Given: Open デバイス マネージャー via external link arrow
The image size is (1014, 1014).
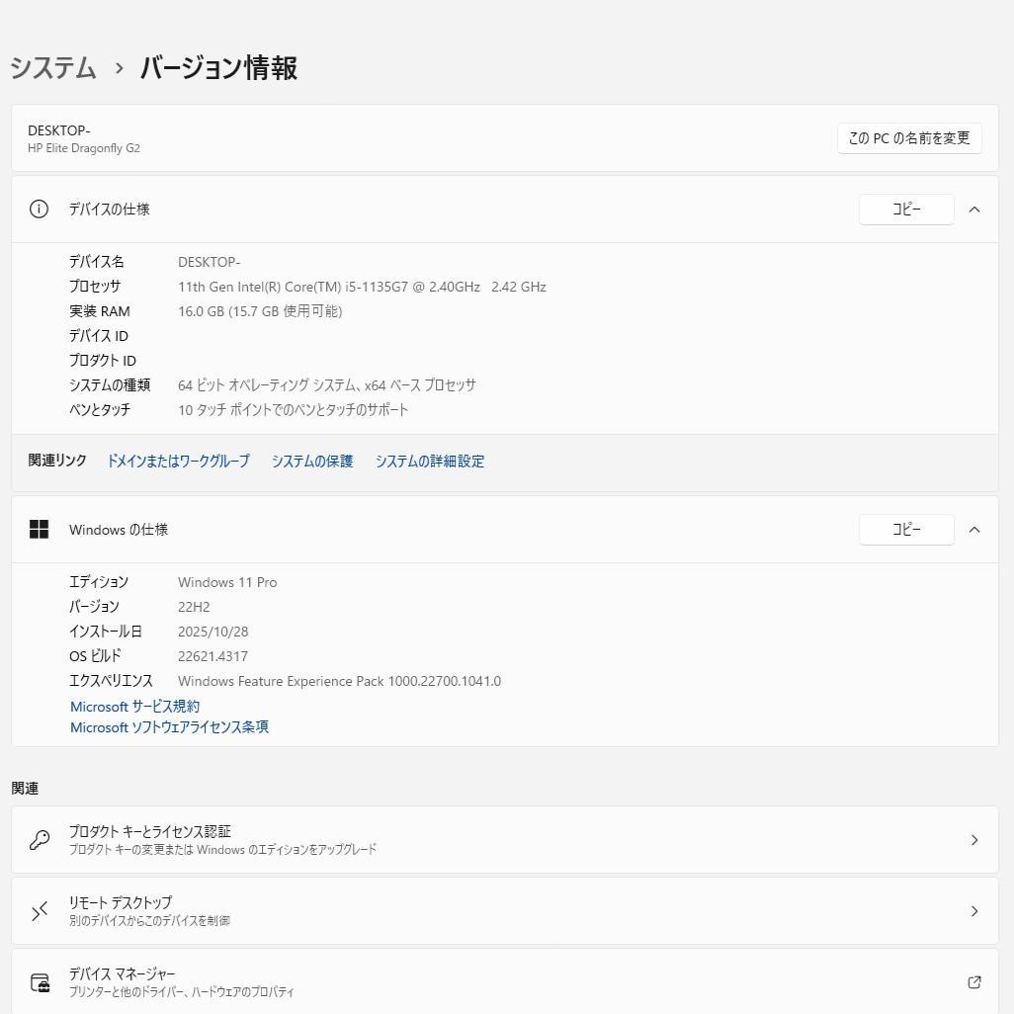Looking at the screenshot, I should (973, 981).
